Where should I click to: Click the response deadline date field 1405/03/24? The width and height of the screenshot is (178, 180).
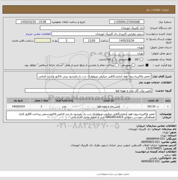pyautogui.click(x=127, y=41)
